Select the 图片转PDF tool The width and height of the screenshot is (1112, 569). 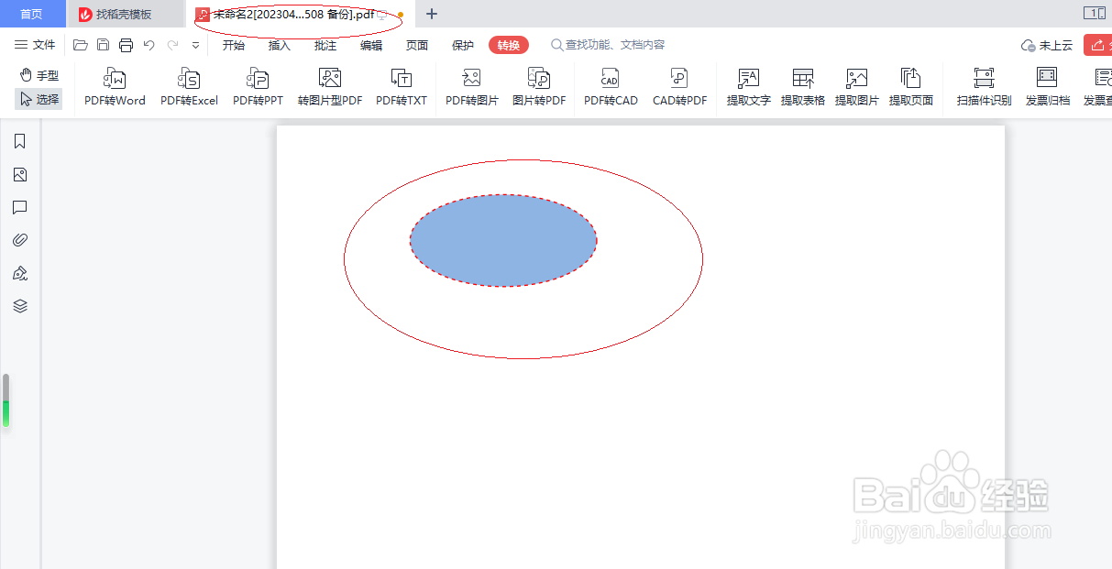[x=539, y=87]
